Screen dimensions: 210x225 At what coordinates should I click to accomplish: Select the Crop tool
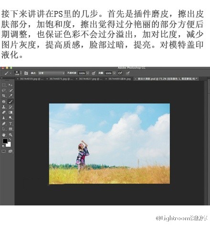click(4, 96)
